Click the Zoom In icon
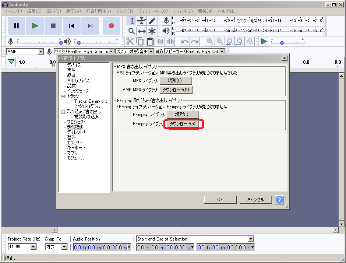 click(210, 42)
